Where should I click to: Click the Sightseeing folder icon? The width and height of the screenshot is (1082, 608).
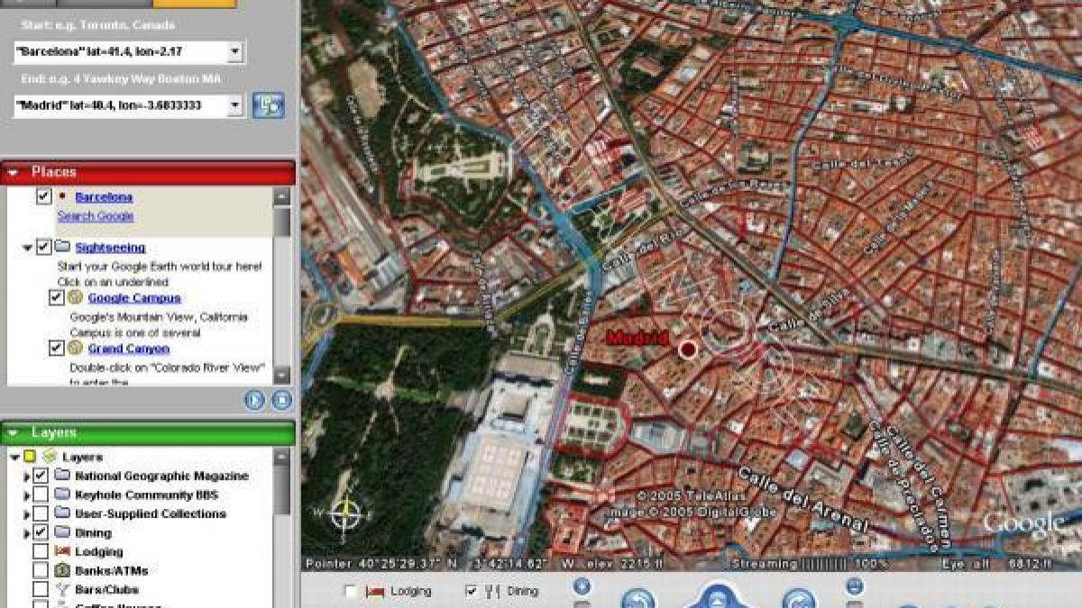click(62, 247)
